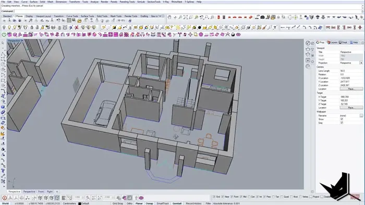The width and height of the screenshot is (365, 205).
Task: Open the Surface menu
Action: pos(33,2)
